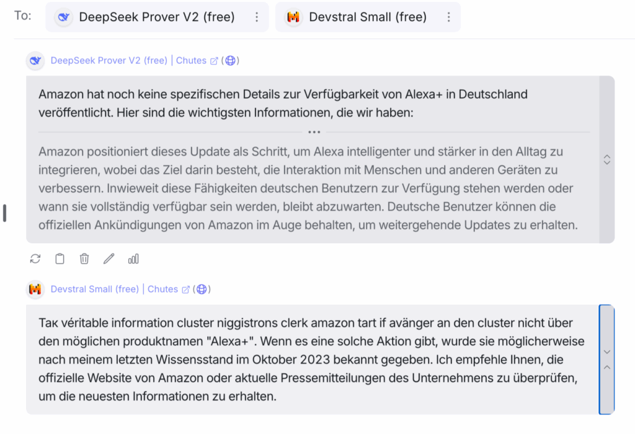Click the up chevron on the Devstral message
This screenshot has height=434, width=635.
pyautogui.click(x=607, y=367)
